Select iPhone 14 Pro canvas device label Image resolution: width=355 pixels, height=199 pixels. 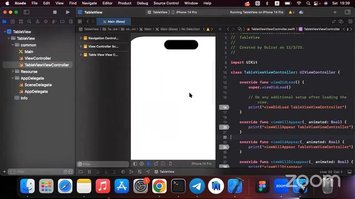pos(201,164)
